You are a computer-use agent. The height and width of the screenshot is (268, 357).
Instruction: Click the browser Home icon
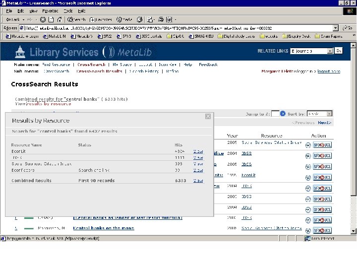(x=59, y=19)
